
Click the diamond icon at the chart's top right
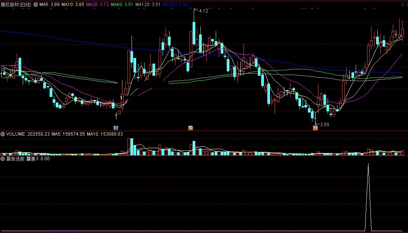point(403,5)
